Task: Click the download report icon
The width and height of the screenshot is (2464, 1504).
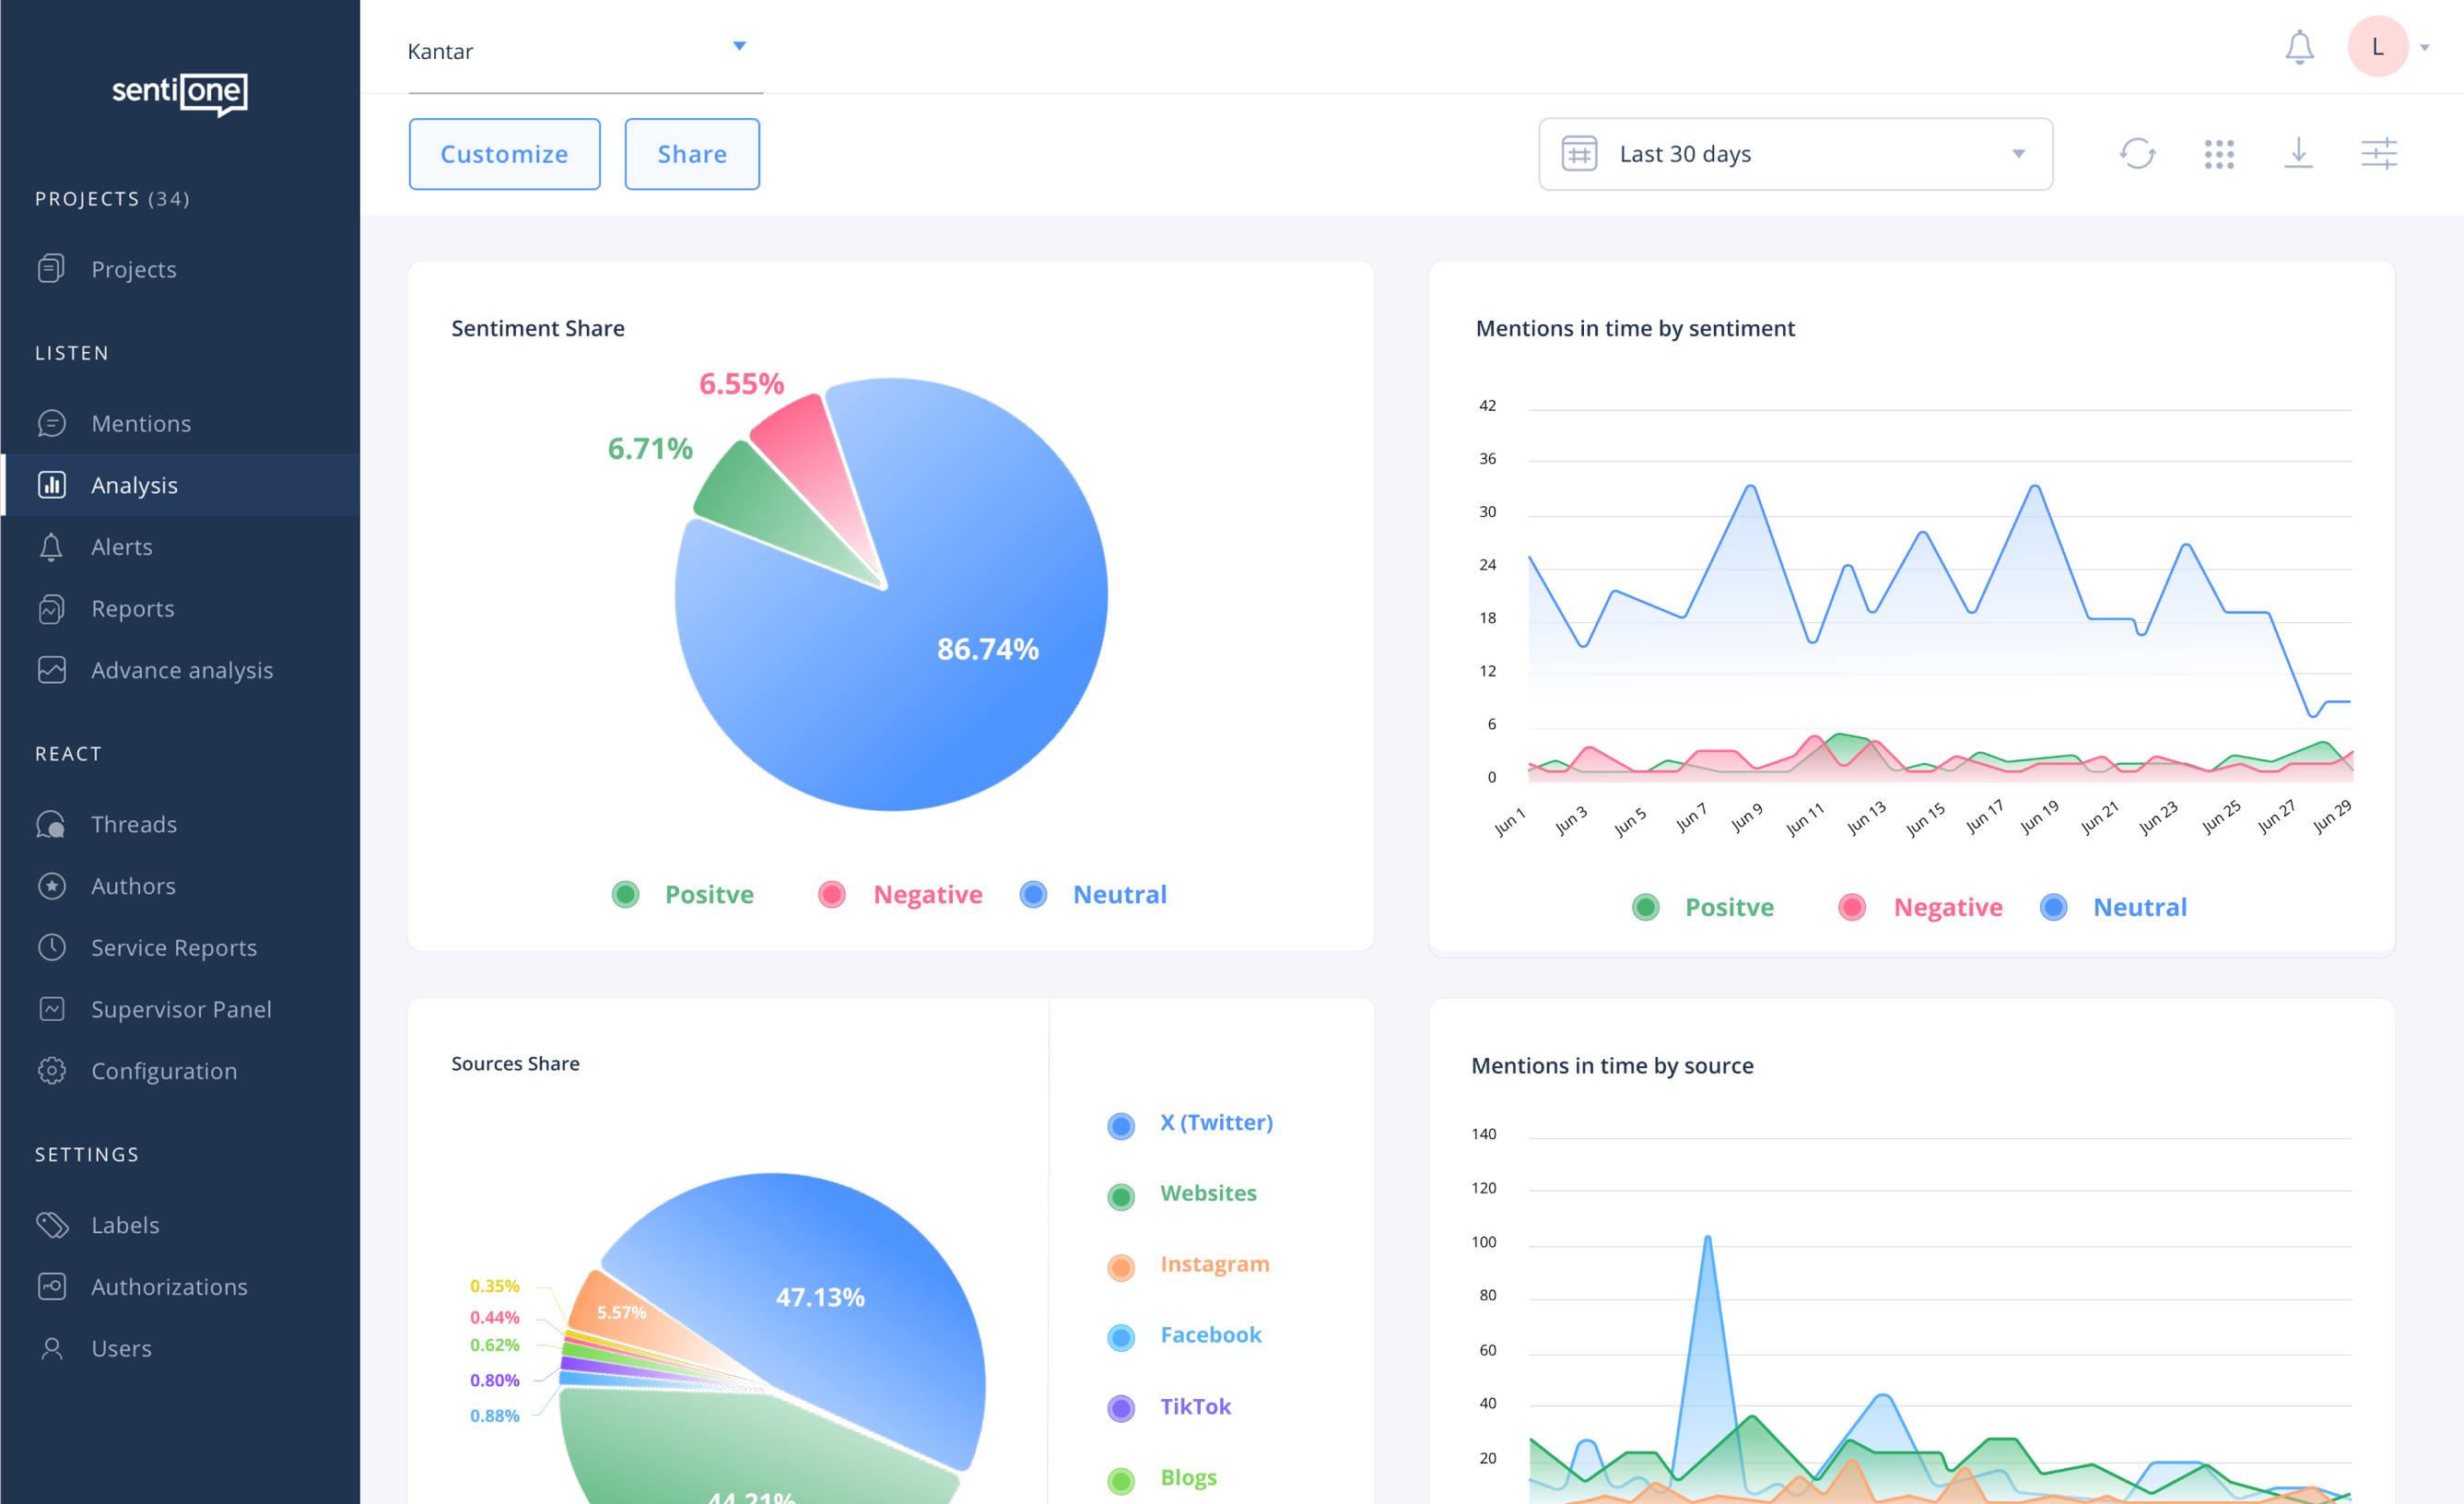Action: (x=2298, y=154)
